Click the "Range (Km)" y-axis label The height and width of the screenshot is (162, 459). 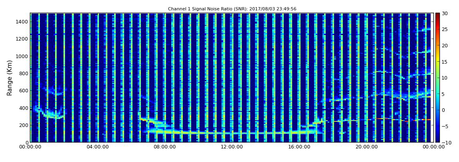pyautogui.click(x=10, y=78)
